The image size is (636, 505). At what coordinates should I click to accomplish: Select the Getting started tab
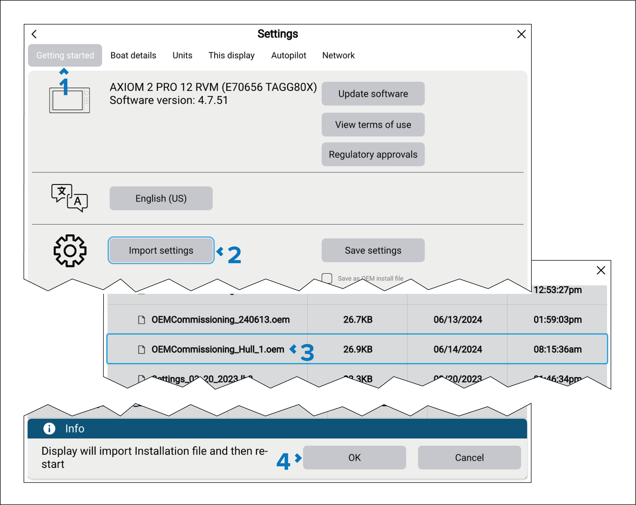(65, 55)
